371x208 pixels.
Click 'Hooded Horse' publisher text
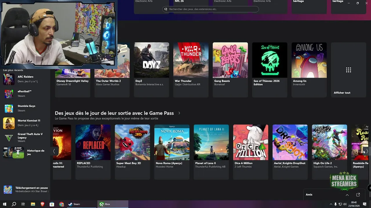(x=164, y=167)
